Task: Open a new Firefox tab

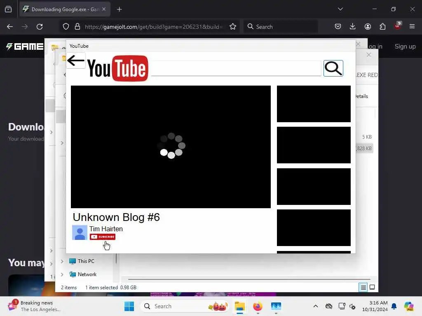Action: point(119,9)
